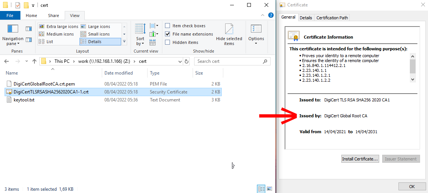Click the search magnifier icon
The width and height of the screenshot is (428, 193).
[265, 61]
